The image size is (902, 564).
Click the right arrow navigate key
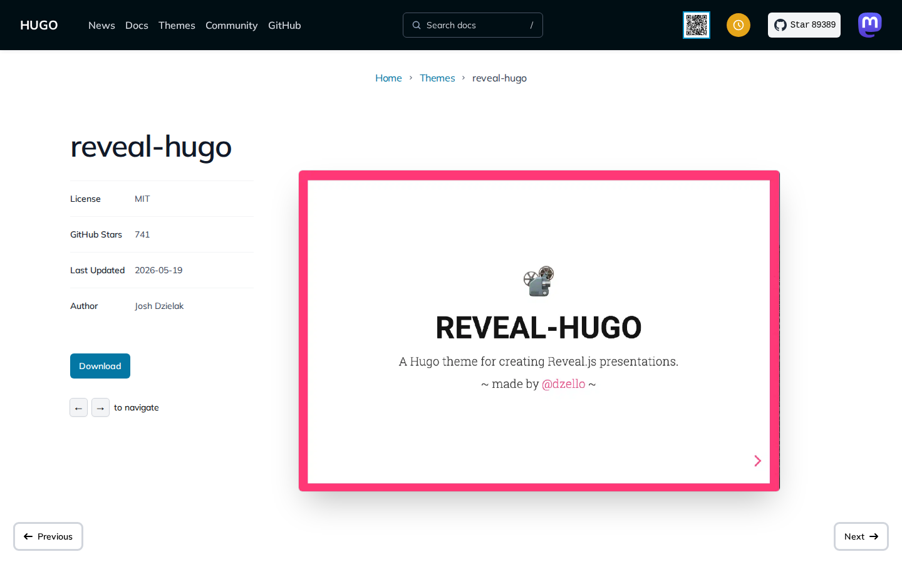[x=100, y=407]
